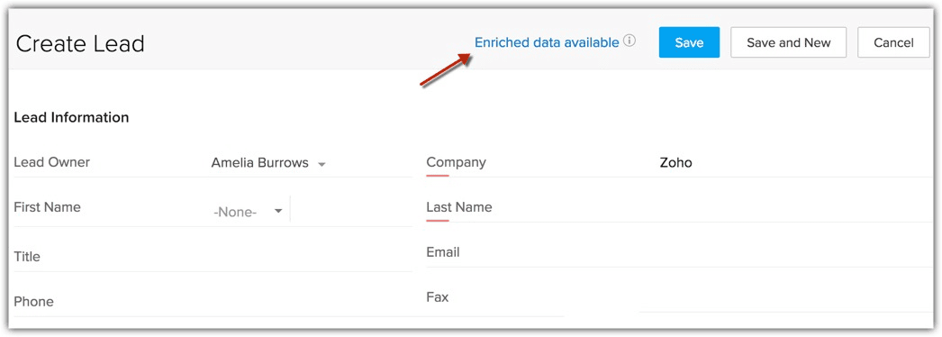The image size is (942, 337).
Task: Click the salutation dropdown caret
Action: 278,211
